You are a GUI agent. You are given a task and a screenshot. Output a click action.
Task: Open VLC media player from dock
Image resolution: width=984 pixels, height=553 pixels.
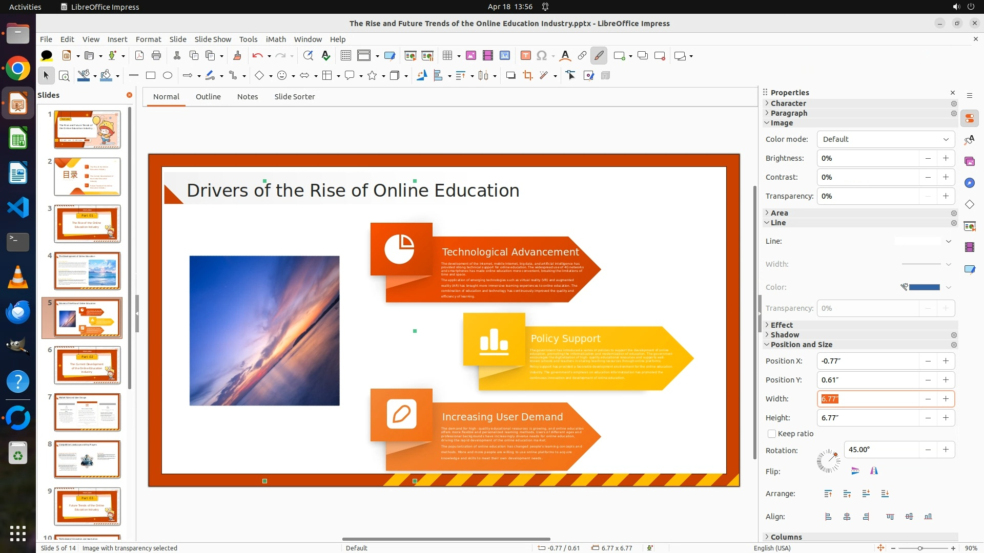pyautogui.click(x=18, y=278)
